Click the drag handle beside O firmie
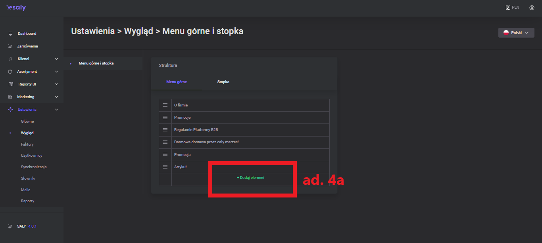Viewport: 542px width, 243px height. (165, 105)
